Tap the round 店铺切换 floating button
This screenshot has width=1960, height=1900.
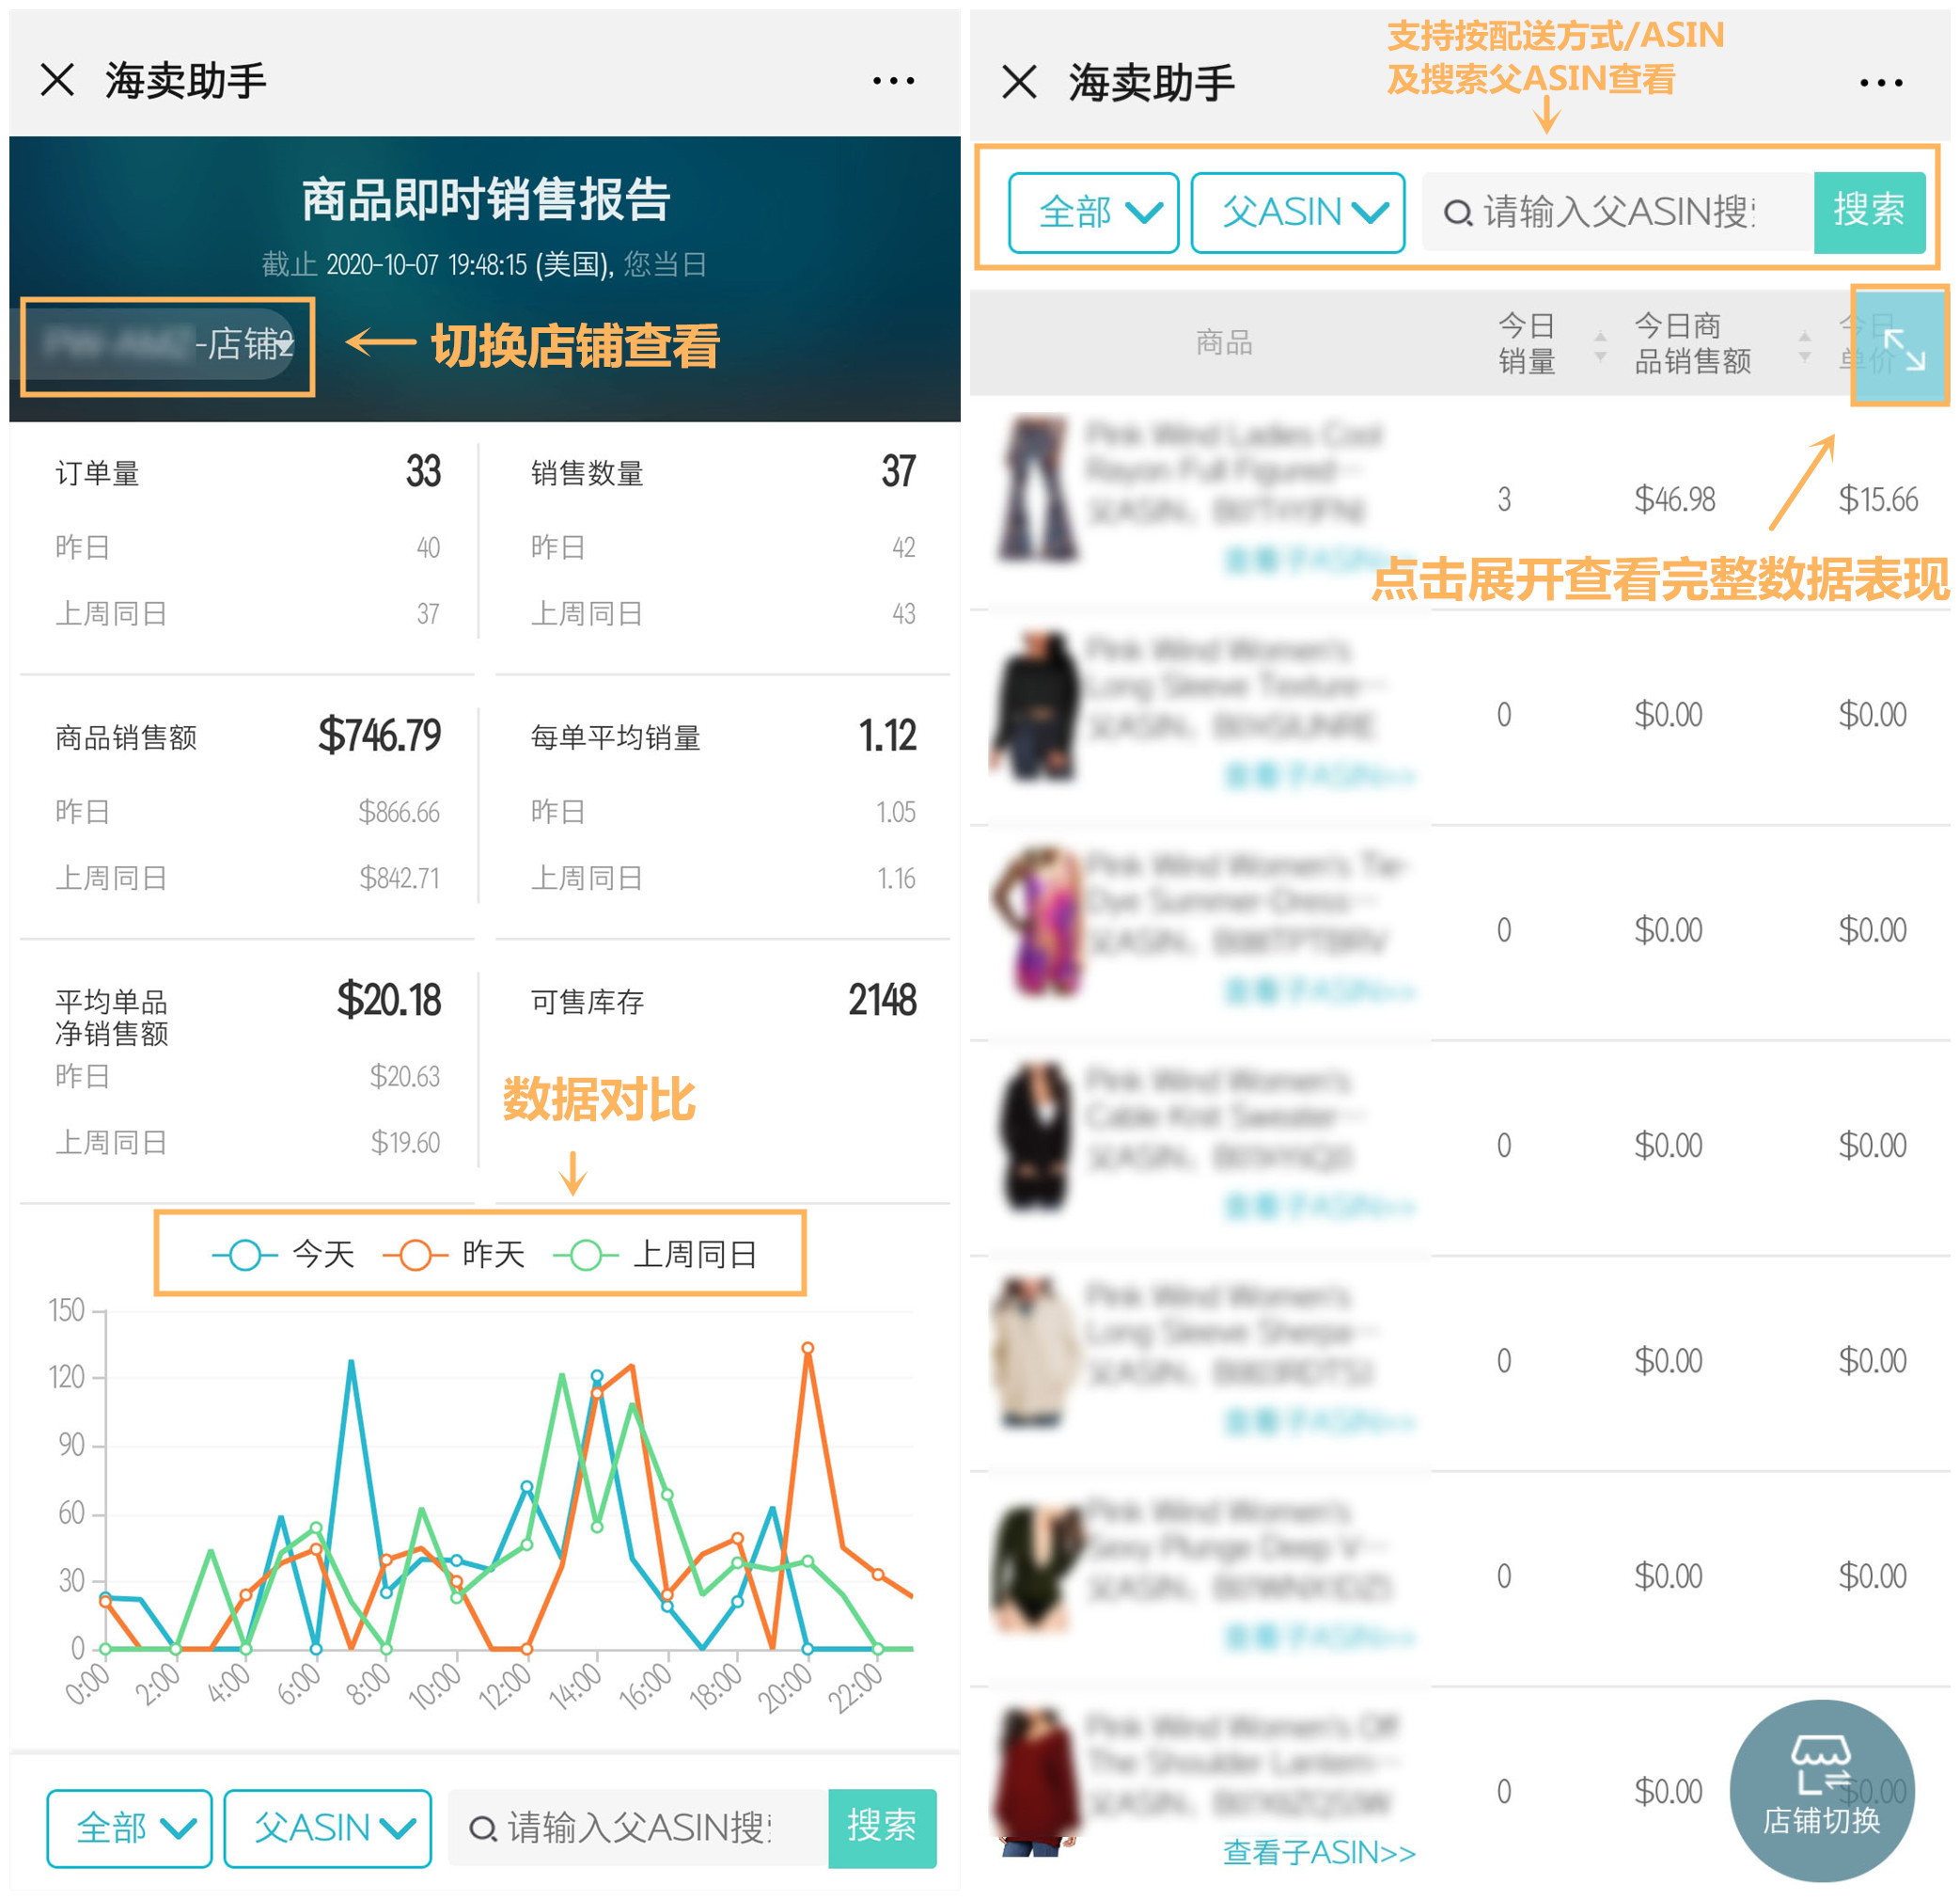(1822, 1791)
